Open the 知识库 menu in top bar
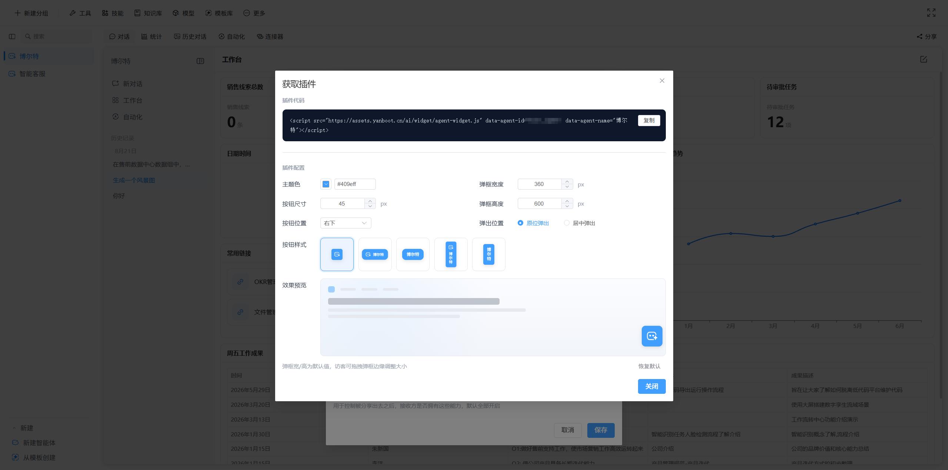This screenshot has height=470, width=948. pos(148,13)
